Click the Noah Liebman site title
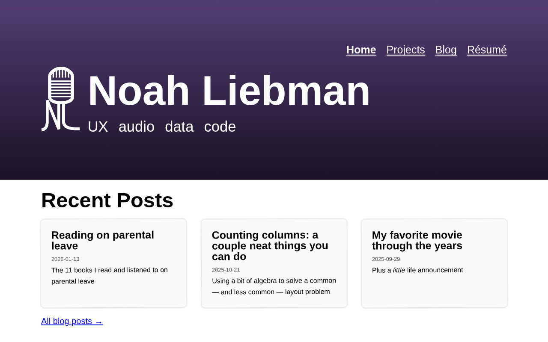Viewport: 548px width, 342px height. [x=229, y=91]
